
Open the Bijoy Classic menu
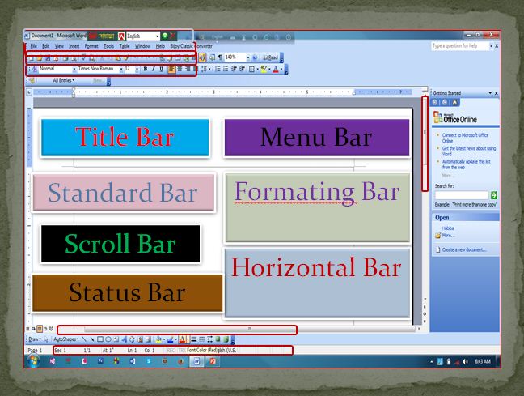(x=181, y=46)
